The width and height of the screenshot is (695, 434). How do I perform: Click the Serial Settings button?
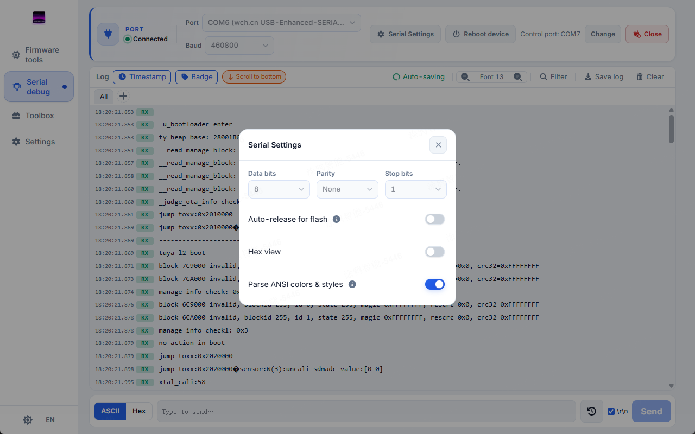pos(406,34)
